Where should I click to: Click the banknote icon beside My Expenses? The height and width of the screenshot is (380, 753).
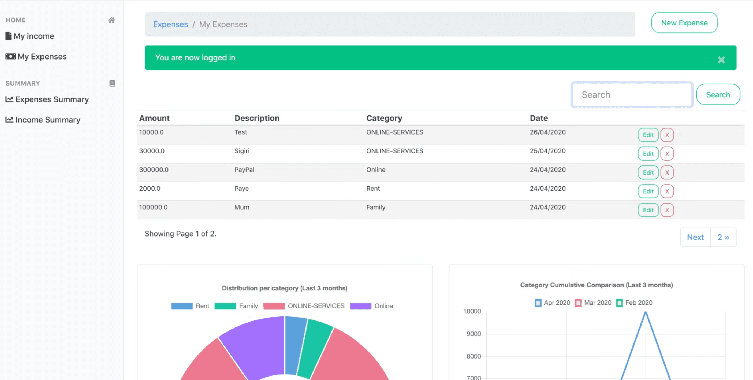10,56
